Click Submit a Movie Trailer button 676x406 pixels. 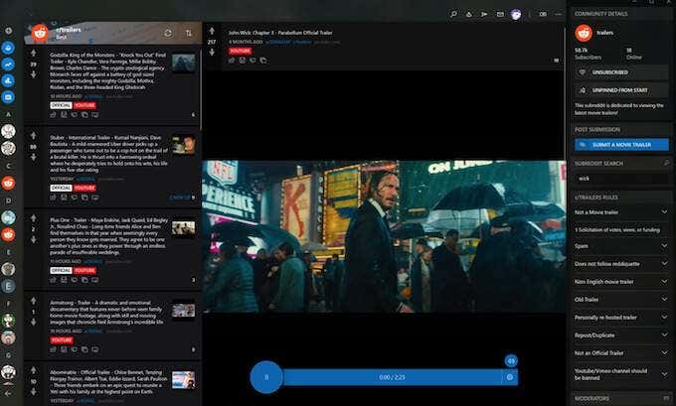pyautogui.click(x=621, y=144)
